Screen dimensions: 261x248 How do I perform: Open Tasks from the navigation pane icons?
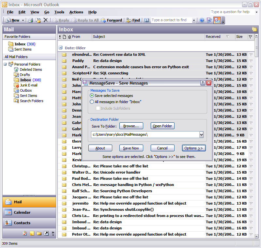click(25, 233)
